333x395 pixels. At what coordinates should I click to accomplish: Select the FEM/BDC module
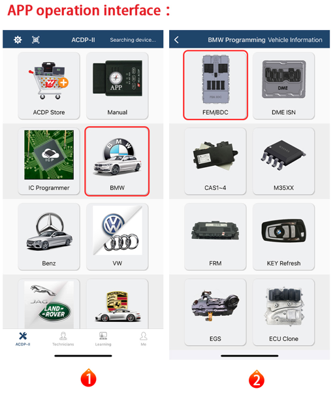pyautogui.click(x=215, y=85)
